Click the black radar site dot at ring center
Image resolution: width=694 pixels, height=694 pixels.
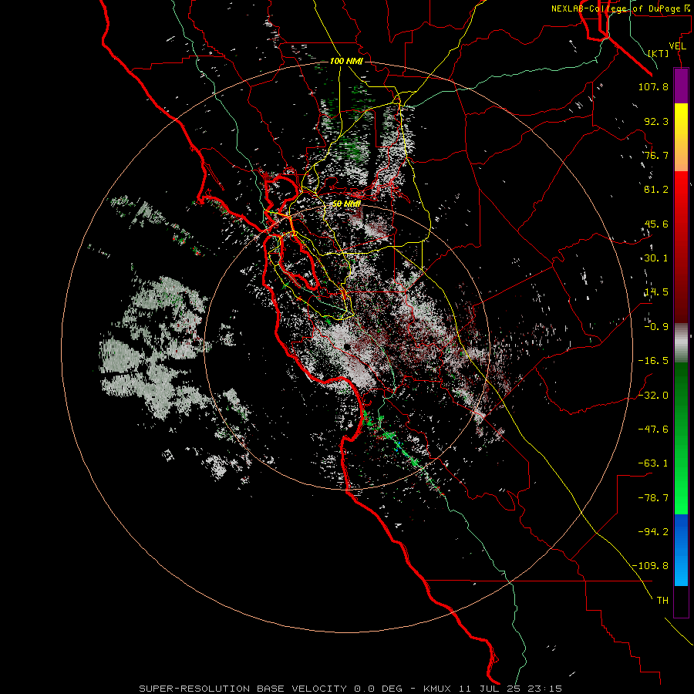pyautogui.click(x=347, y=346)
